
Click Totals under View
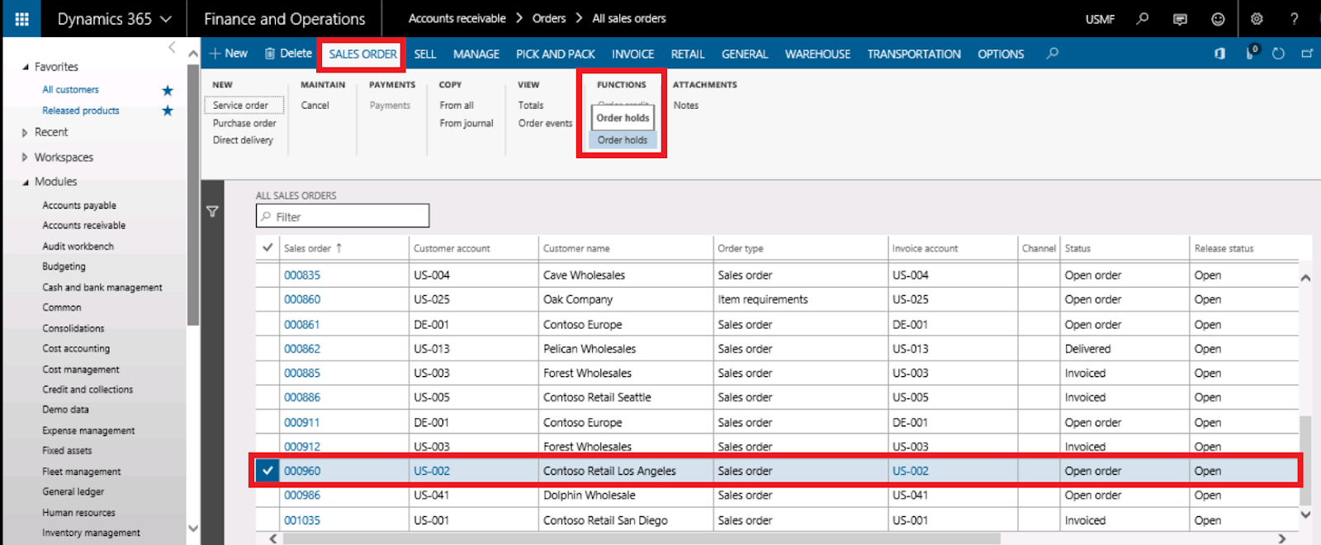531,106
